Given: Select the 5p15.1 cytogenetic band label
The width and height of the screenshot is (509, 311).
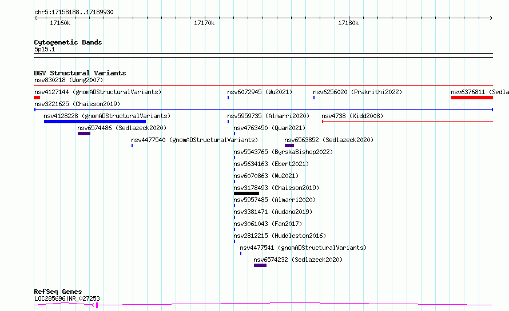Looking at the screenshot, I should pos(45,49).
